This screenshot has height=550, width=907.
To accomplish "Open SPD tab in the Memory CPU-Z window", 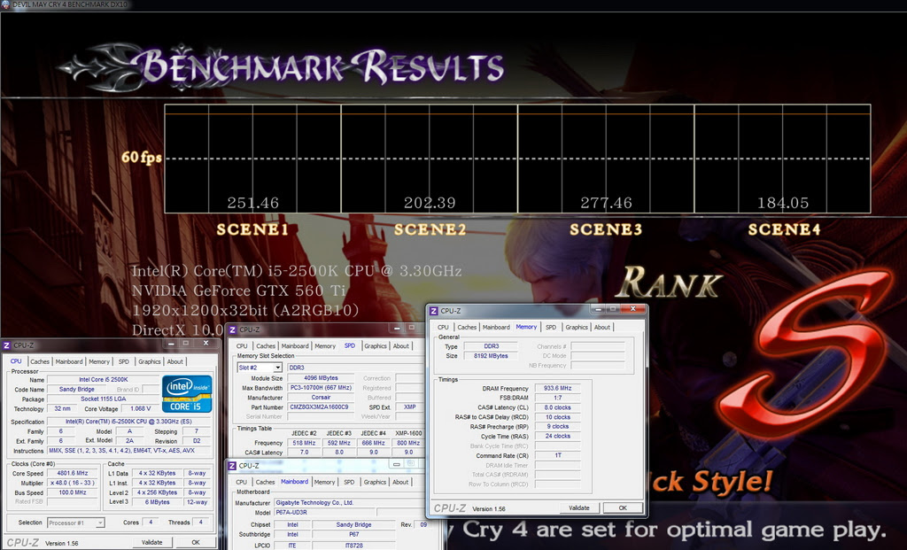I will click(551, 328).
